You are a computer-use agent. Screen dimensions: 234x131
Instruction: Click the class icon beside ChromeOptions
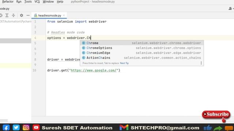[x=84, y=48]
